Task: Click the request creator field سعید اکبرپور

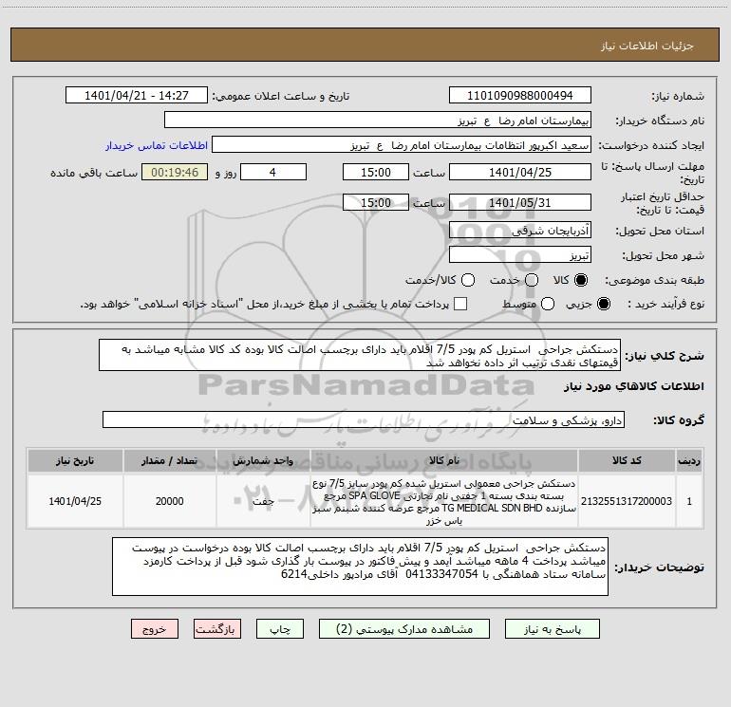Action: 402,145
